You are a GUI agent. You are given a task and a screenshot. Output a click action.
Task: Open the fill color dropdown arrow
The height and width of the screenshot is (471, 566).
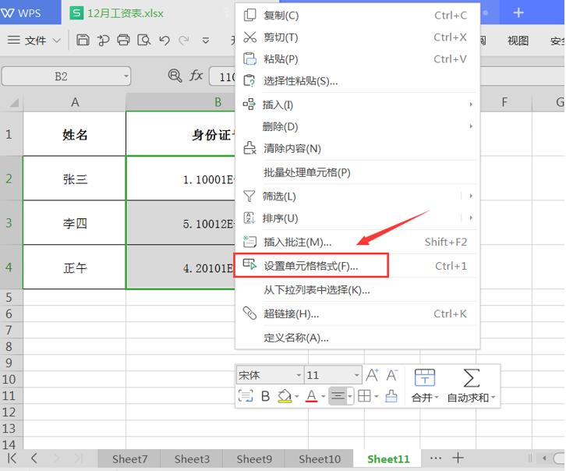[297, 396]
